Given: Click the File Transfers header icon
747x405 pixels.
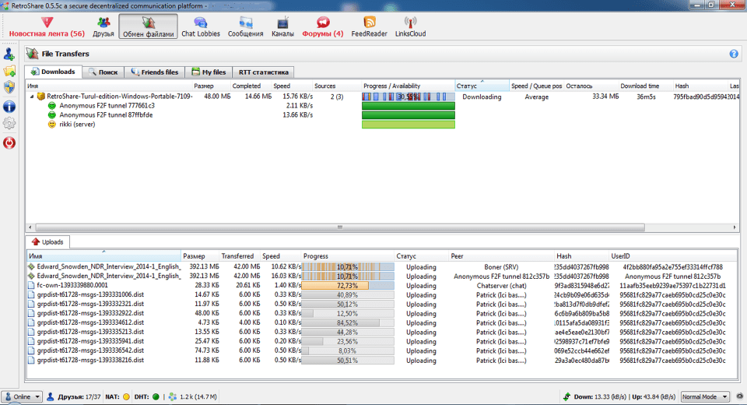Looking at the screenshot, I should pyautogui.click(x=33, y=54).
